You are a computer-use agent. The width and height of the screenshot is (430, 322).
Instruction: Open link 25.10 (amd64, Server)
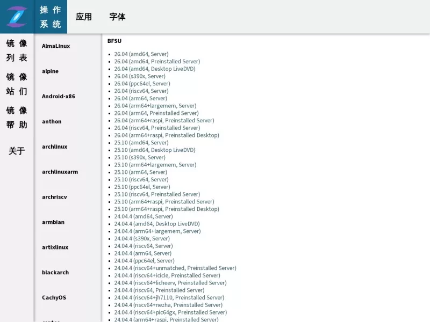pyautogui.click(x=141, y=143)
